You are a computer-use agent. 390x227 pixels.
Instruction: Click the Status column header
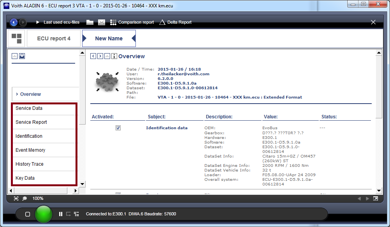(x=329, y=116)
